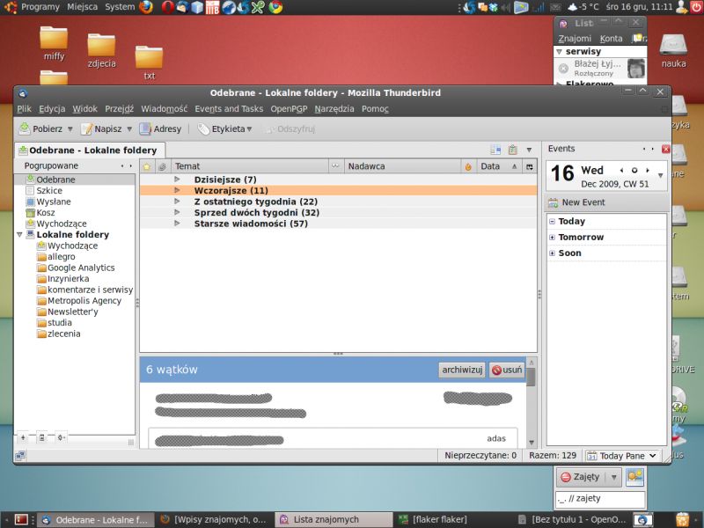Select the Google Analytics folder
This screenshot has width=704, height=528.
click(x=76, y=268)
